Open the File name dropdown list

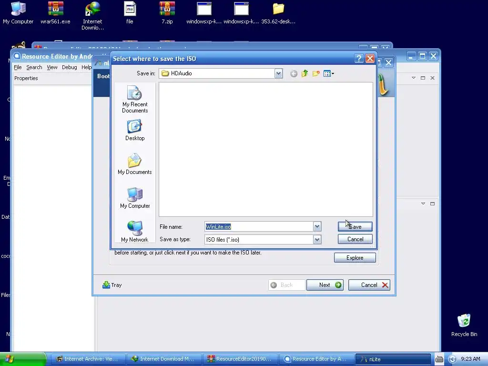(x=317, y=226)
